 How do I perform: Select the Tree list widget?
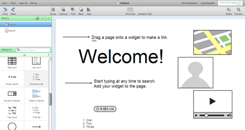(x=36, y=112)
